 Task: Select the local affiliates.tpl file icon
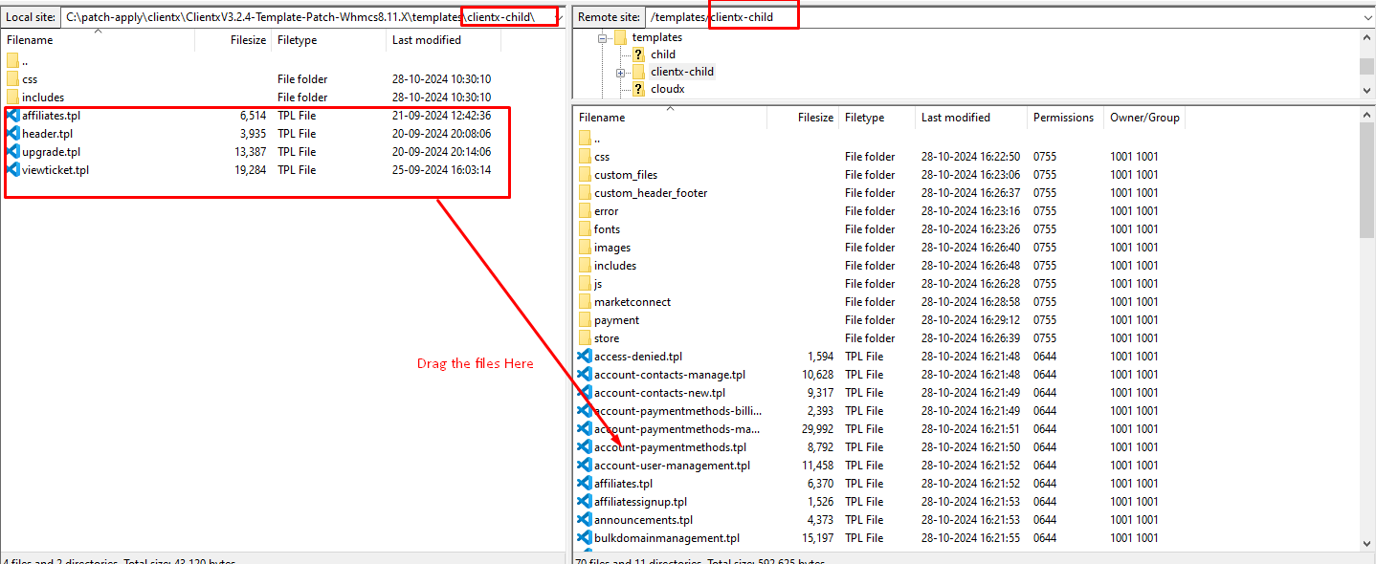click(12, 116)
